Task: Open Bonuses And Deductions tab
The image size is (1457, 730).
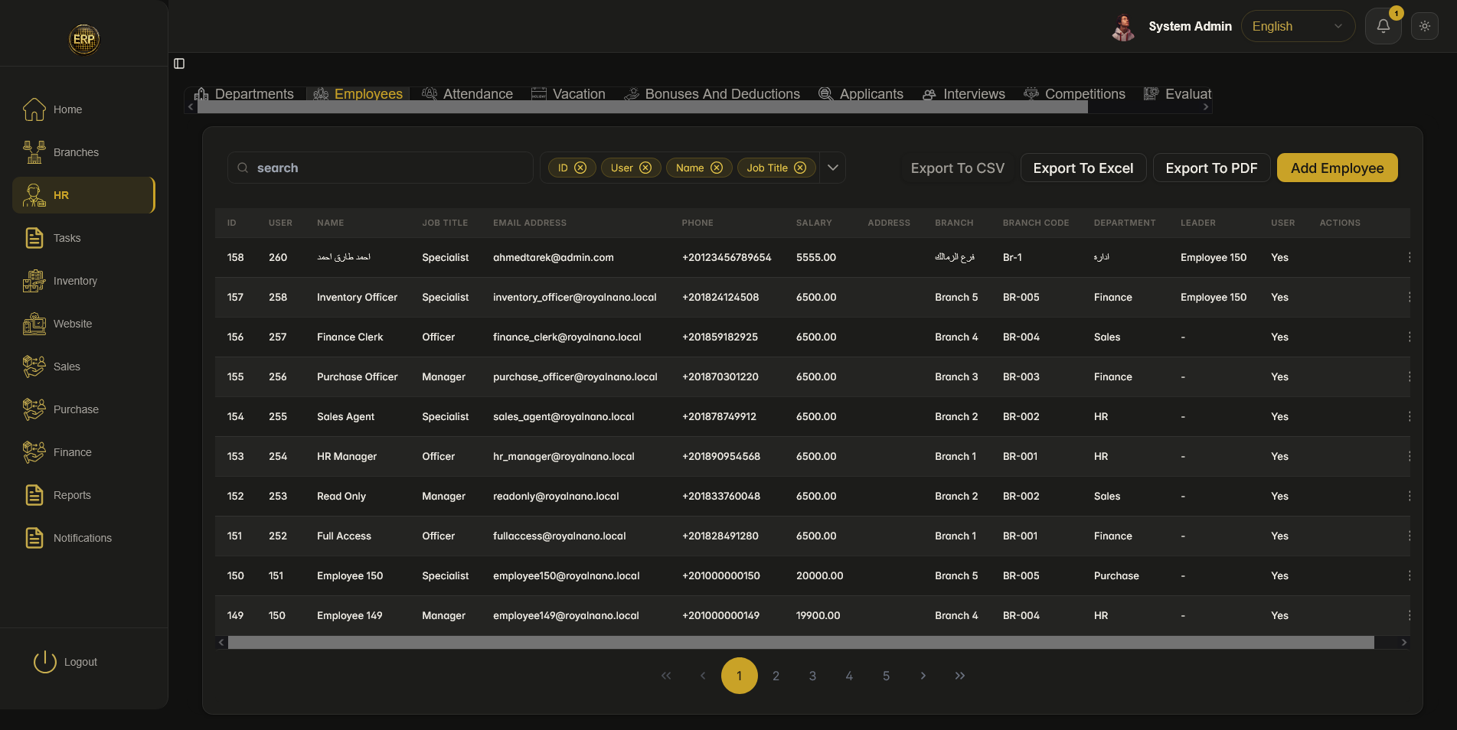Action: point(712,94)
